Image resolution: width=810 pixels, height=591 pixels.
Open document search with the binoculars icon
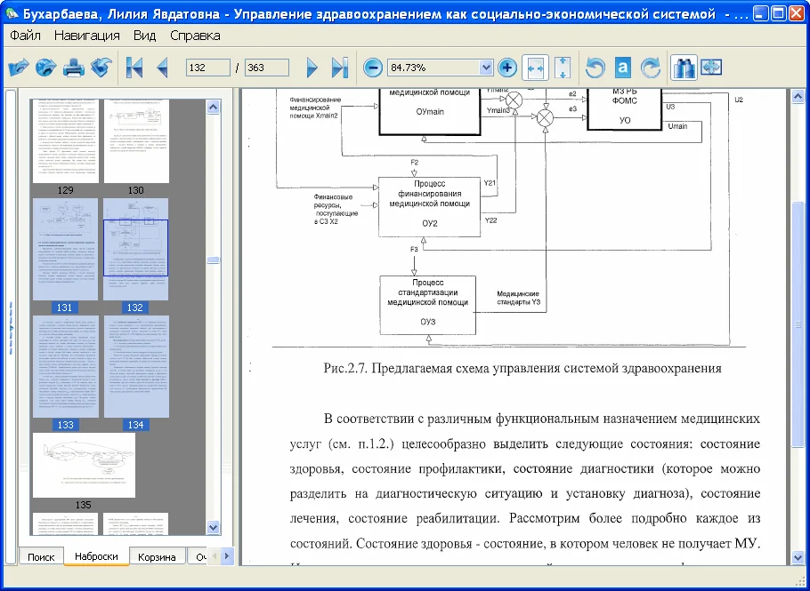(684, 68)
